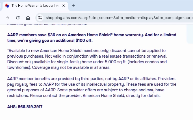The width and height of the screenshot is (193, 120).
Task: Click the 'AARP member benefits are provided' paragraph
Action: [x=92, y=87]
